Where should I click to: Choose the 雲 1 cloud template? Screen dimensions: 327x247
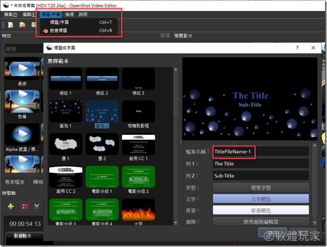[66, 145]
